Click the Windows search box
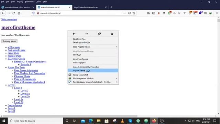Image resolution: width=220 pixels, height=124 pixels. [x=35, y=121]
